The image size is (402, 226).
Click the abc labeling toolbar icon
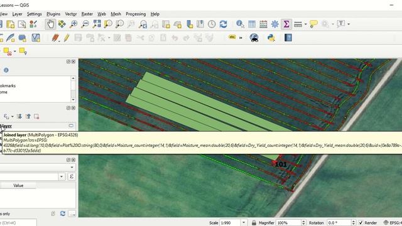click(232, 38)
